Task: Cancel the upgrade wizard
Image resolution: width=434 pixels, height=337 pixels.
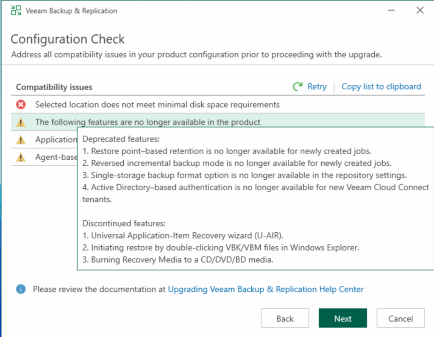Action: pyautogui.click(x=401, y=319)
